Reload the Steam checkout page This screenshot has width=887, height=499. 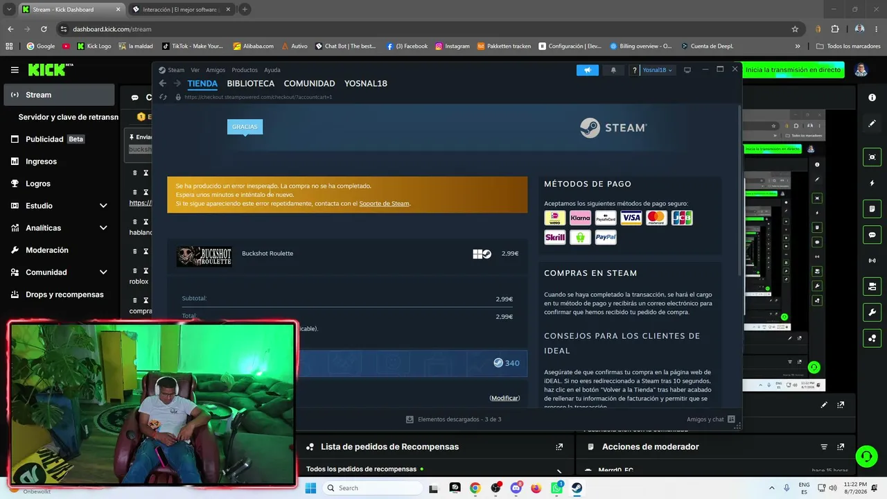coord(163,97)
